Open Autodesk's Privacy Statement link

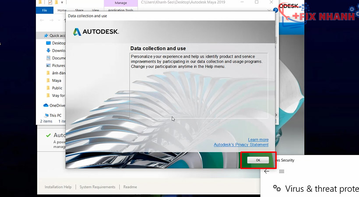(x=241, y=144)
